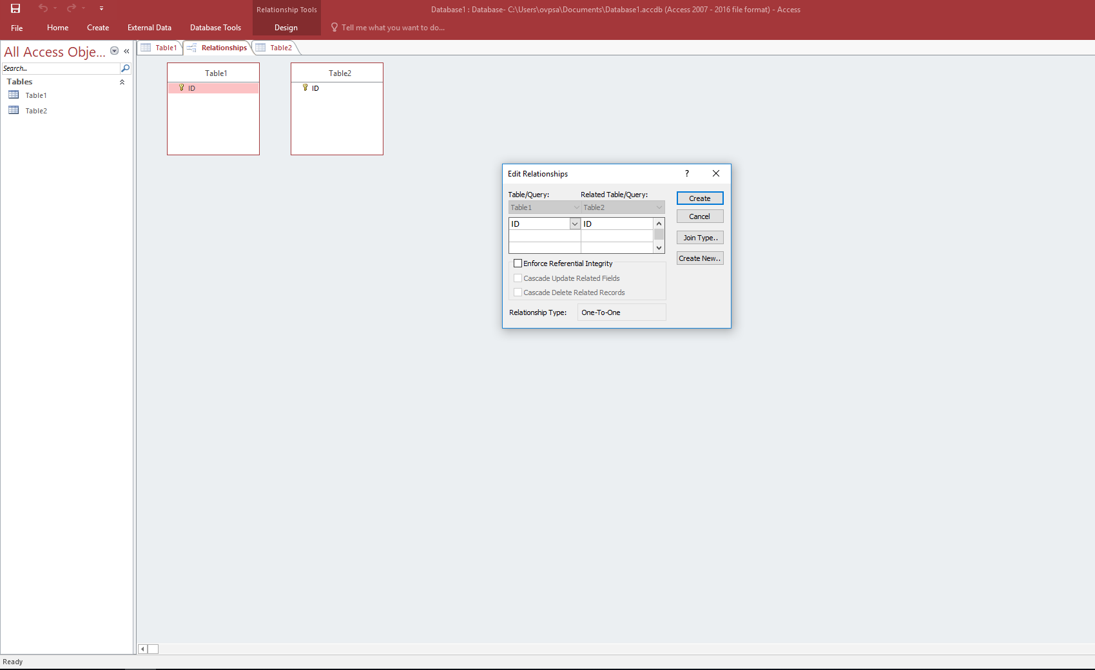
Task: Click the navigation pane Search field
Action: [61, 68]
